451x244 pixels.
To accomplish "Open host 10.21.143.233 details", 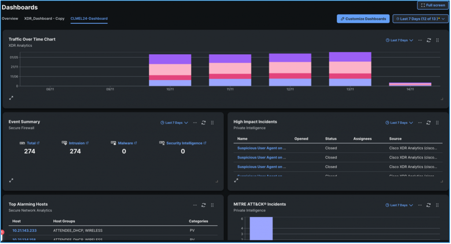I will coord(24,230).
